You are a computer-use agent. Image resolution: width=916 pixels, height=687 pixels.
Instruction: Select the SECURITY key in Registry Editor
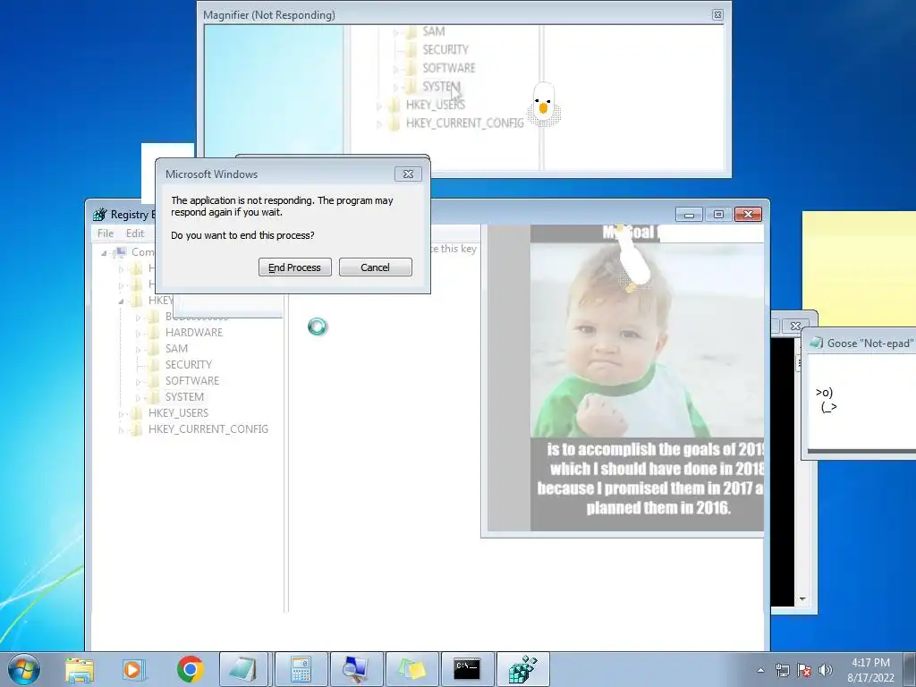tap(188, 365)
